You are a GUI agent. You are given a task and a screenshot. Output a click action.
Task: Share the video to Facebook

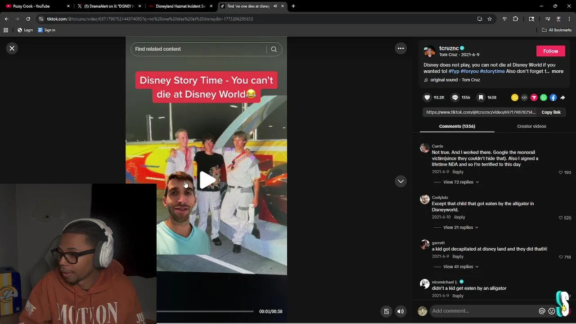coord(553,97)
